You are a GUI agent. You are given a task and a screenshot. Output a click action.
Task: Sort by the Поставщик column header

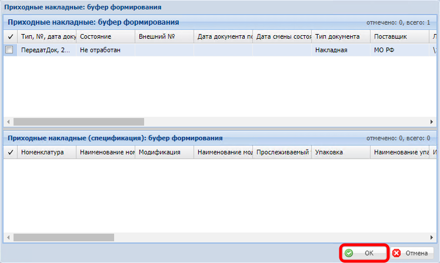click(399, 36)
